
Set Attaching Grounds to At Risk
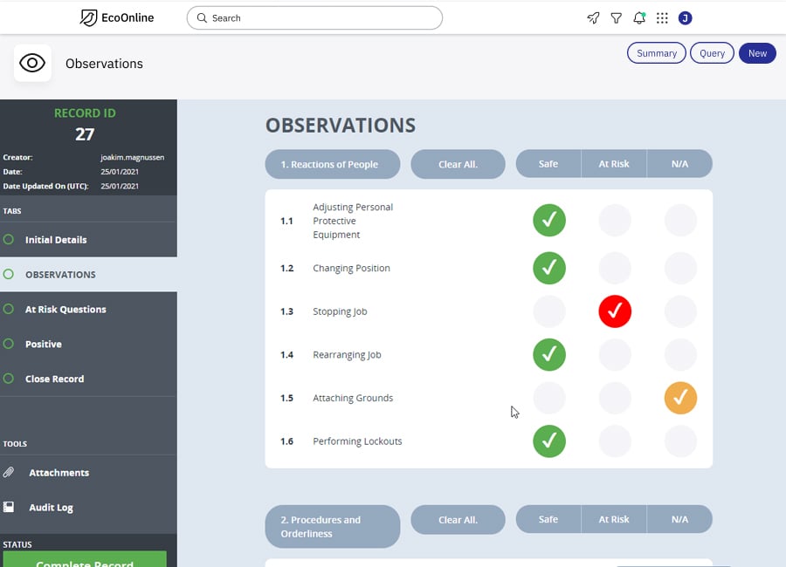[x=615, y=399]
